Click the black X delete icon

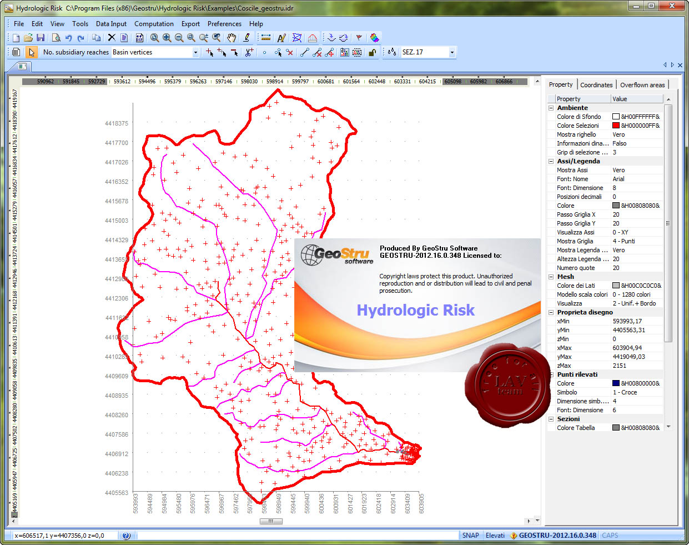(112, 38)
